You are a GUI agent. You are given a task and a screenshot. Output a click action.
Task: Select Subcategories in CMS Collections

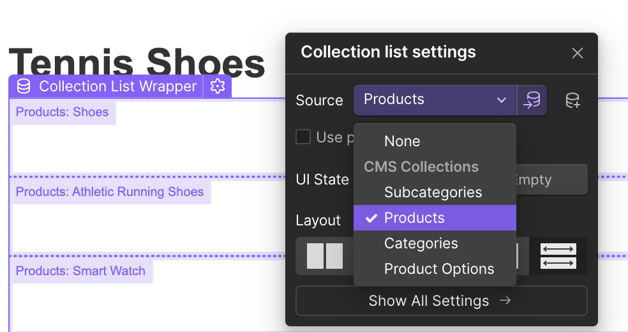coord(433,192)
